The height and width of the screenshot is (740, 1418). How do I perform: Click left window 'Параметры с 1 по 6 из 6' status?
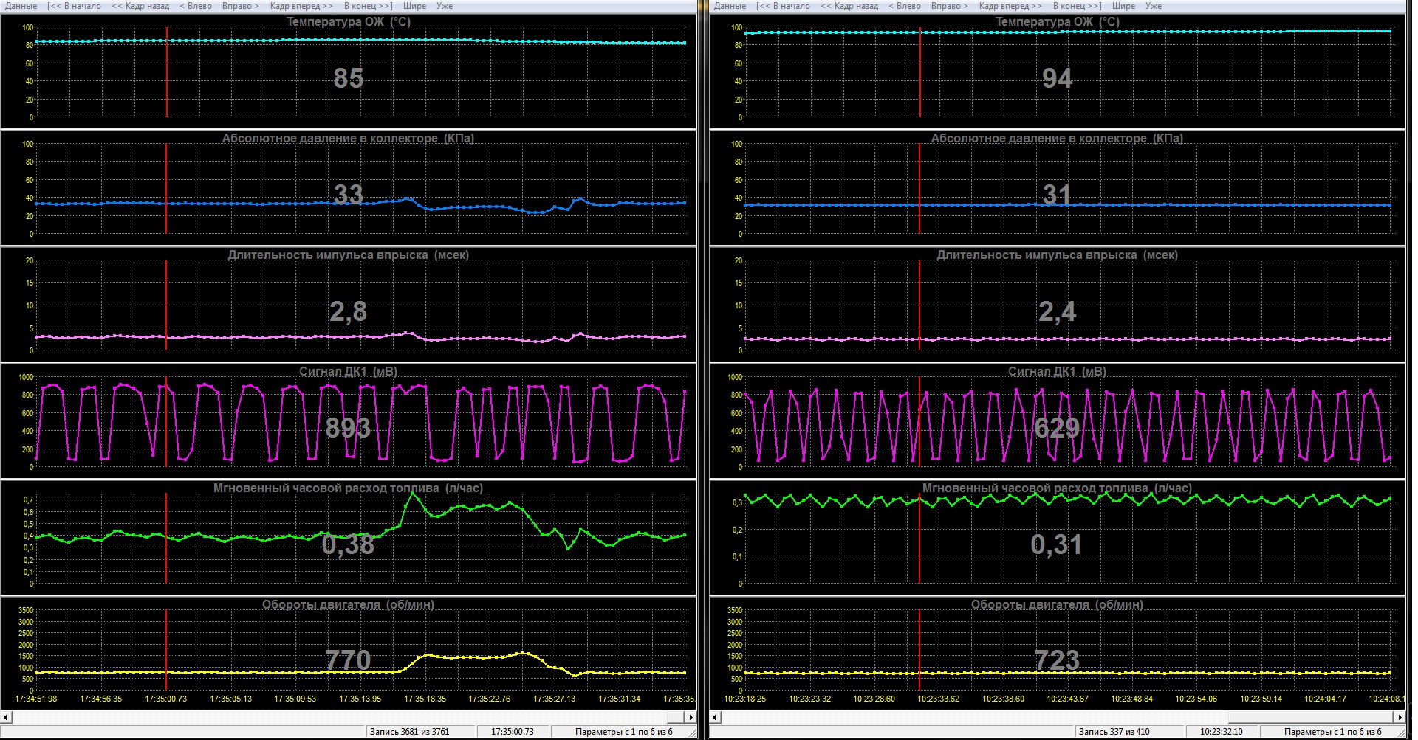624,732
